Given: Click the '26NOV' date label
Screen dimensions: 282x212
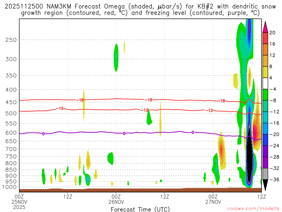Looking at the screenshot, I should [116, 202].
